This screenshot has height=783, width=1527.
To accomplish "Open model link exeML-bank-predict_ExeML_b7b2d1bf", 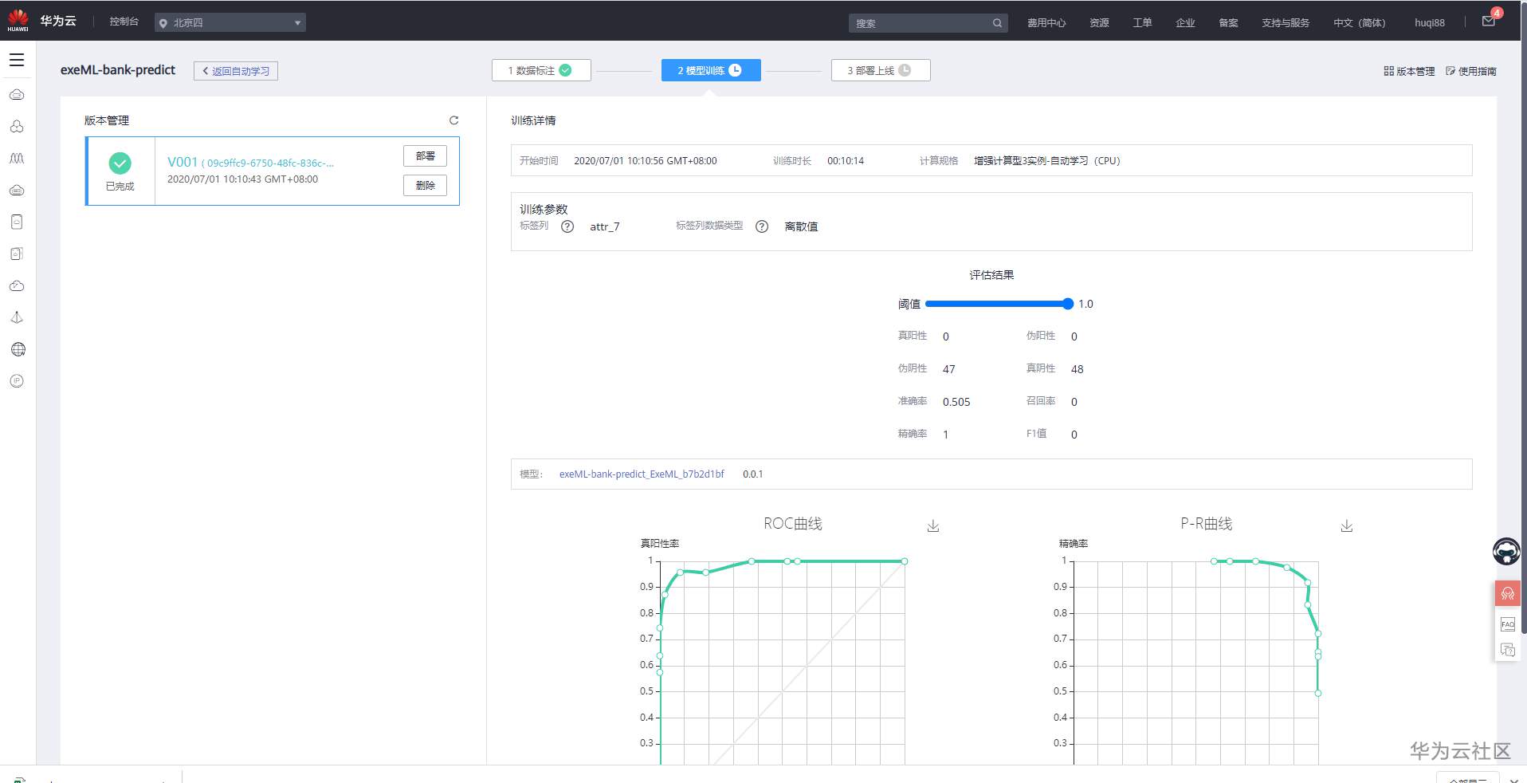I will pos(642,474).
